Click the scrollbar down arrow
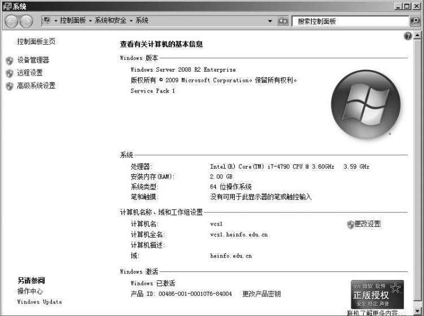The width and height of the screenshot is (424, 316). (417, 311)
